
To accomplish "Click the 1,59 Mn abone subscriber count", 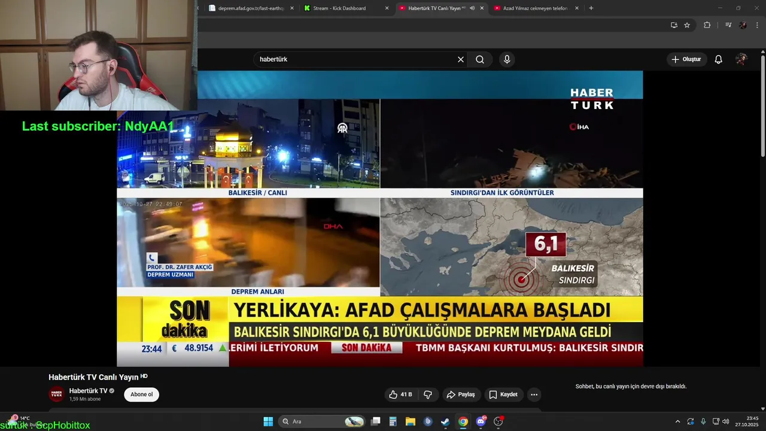I will pos(85,399).
